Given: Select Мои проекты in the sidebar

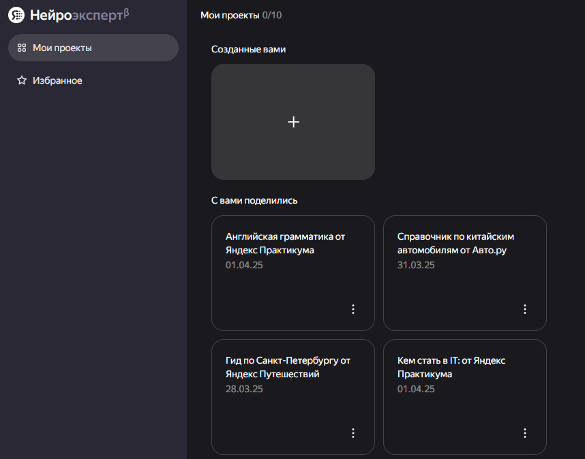Looking at the screenshot, I should 93,48.
